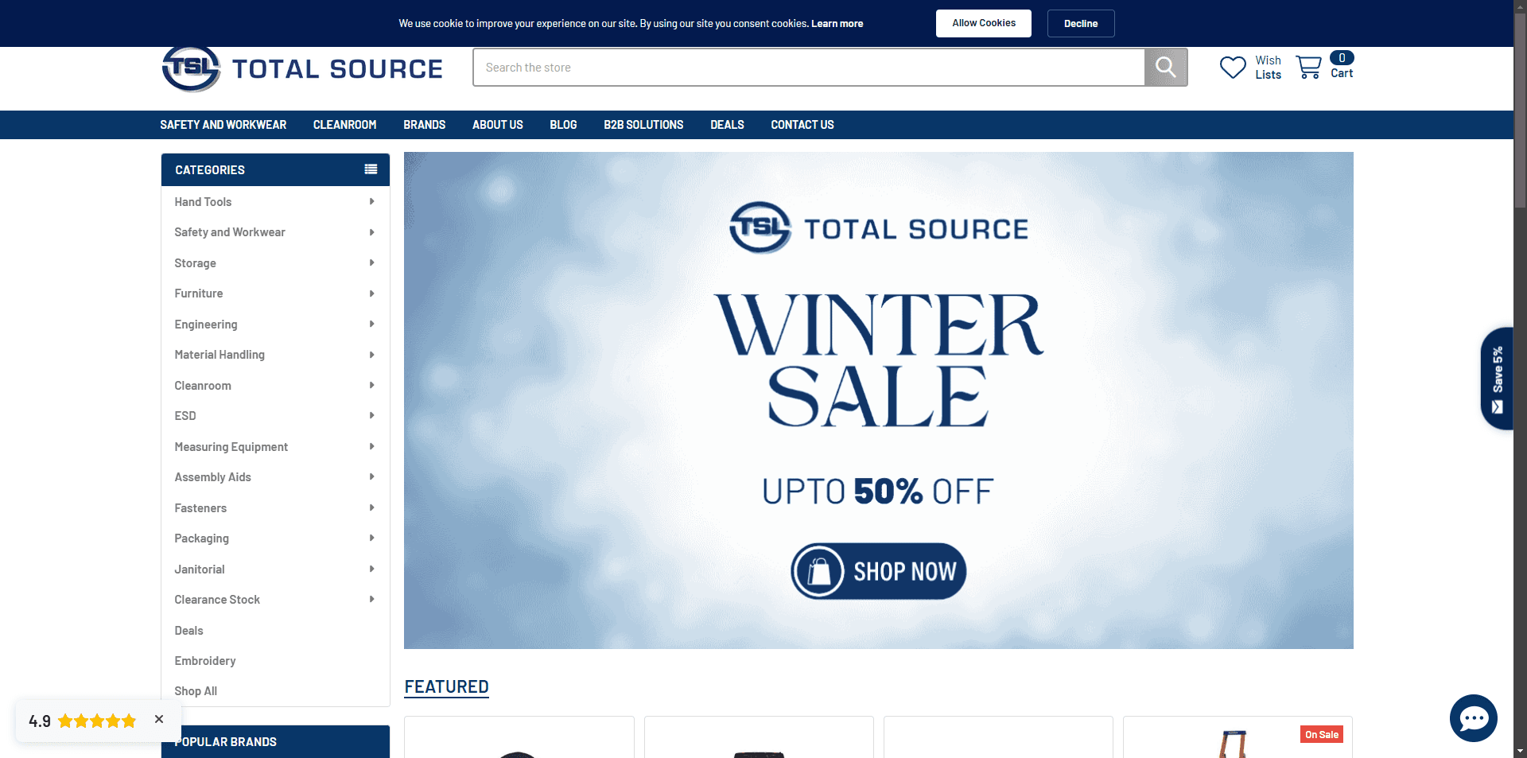Focus the Search the store field
1527x758 pixels.
[809, 68]
